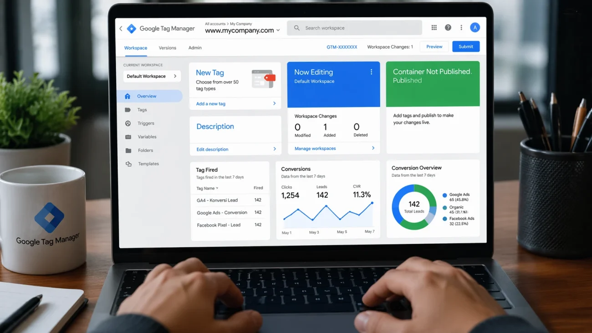
Task: Open the header three-dot more options menu
Action: (461, 28)
